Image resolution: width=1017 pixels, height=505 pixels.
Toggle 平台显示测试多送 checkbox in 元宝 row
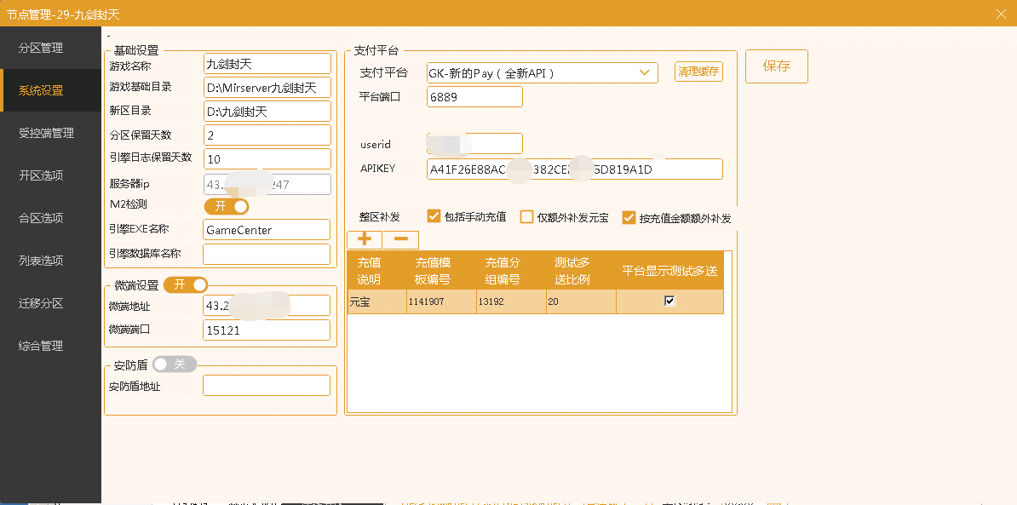pos(669,301)
